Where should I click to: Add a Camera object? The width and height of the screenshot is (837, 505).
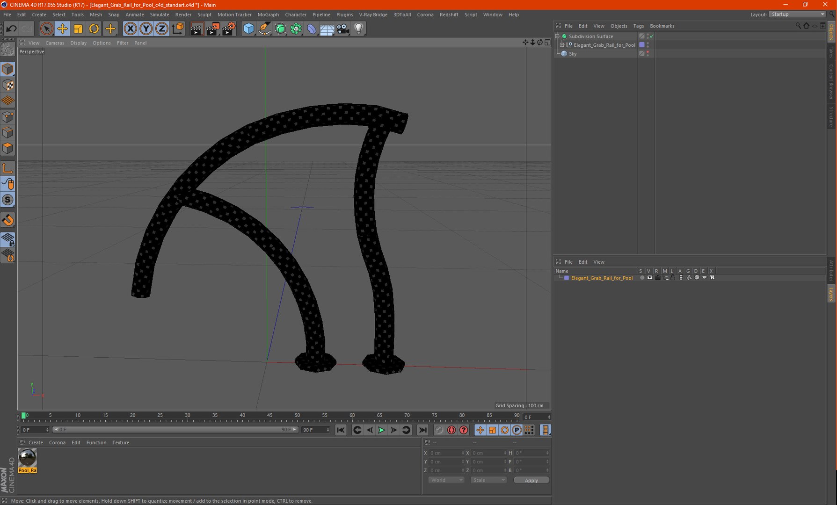coord(343,29)
